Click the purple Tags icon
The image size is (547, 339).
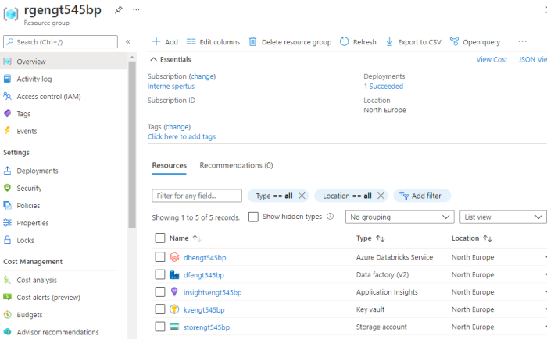[7, 114]
